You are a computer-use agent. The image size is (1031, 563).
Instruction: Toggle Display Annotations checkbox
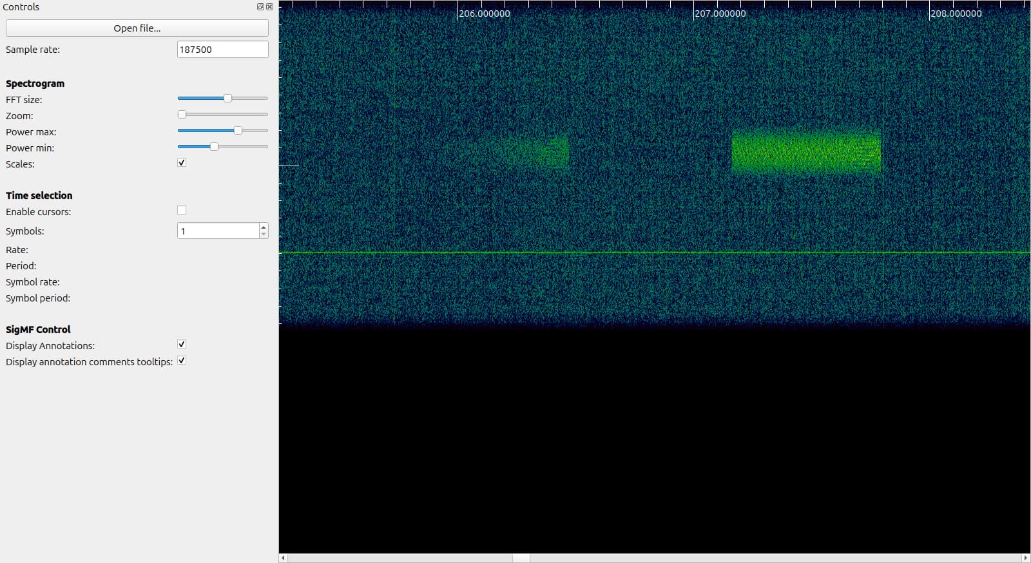182,345
